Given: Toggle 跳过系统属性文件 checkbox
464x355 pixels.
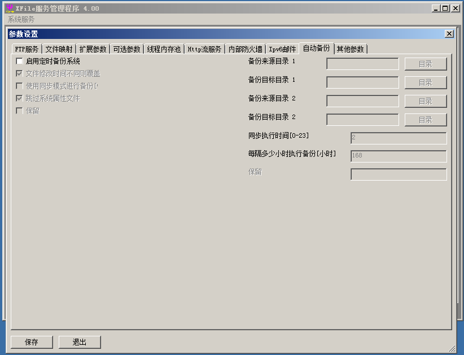Looking at the screenshot, I should coord(20,98).
